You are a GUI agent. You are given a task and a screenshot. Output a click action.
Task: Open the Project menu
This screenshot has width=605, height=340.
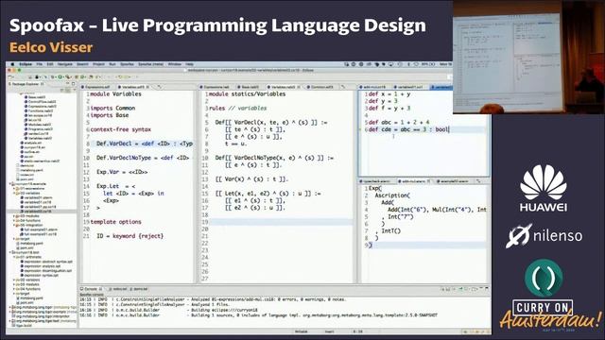[98, 64]
